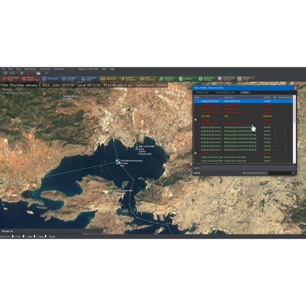Click the Auto Engage Target toolbar button
Image resolution: width=306 pixels, height=306 pixels.
[x=10, y=79]
